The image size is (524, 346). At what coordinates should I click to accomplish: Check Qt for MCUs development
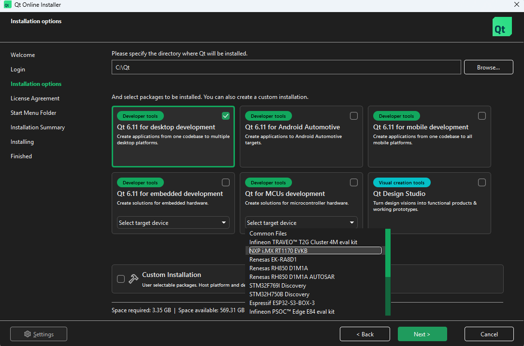point(353,182)
